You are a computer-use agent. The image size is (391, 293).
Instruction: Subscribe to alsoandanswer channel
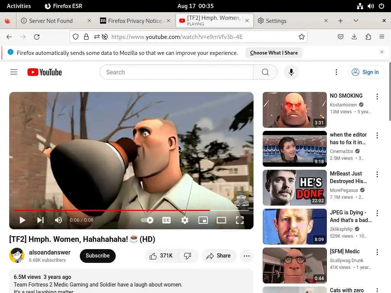97,256
